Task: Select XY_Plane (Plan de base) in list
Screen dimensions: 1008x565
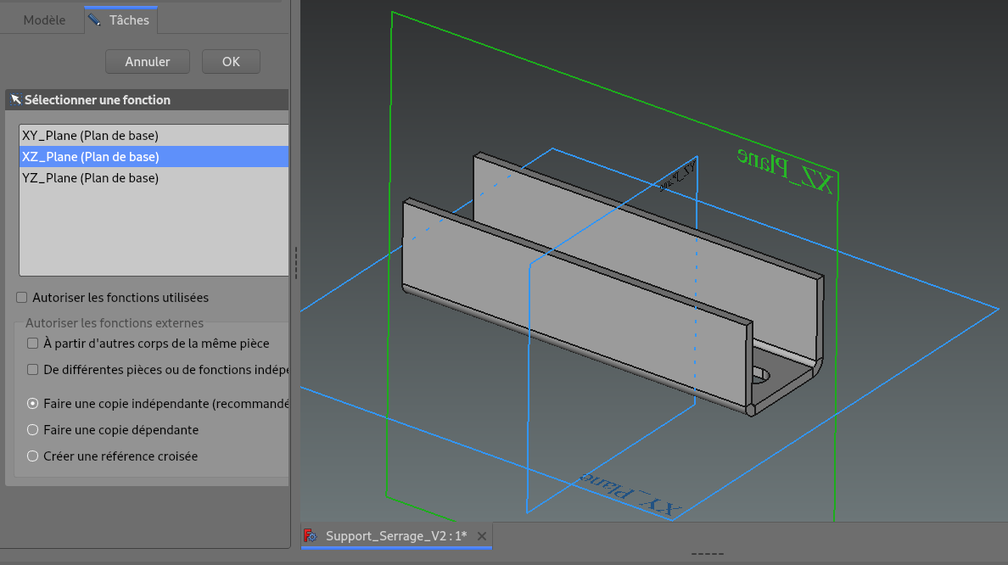Action: [90, 136]
